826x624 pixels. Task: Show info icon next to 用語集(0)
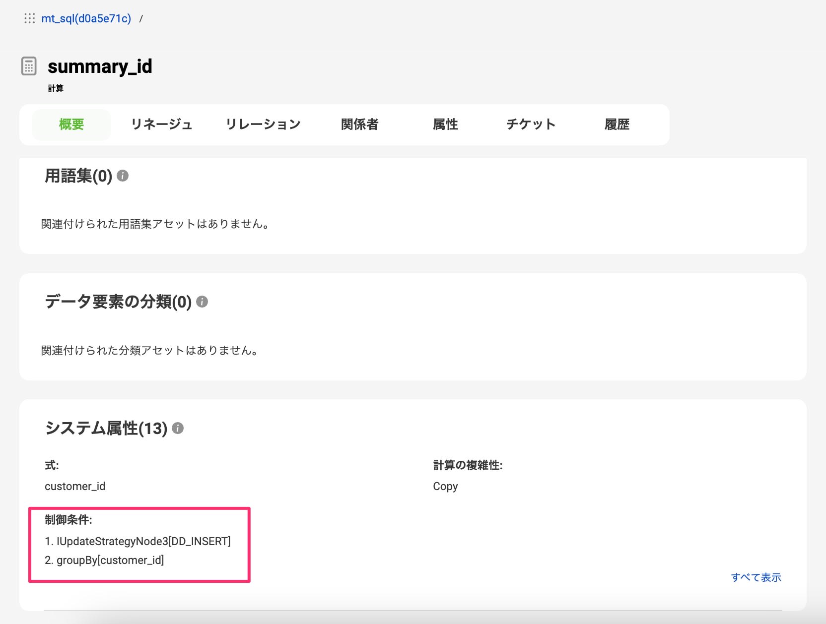(123, 176)
